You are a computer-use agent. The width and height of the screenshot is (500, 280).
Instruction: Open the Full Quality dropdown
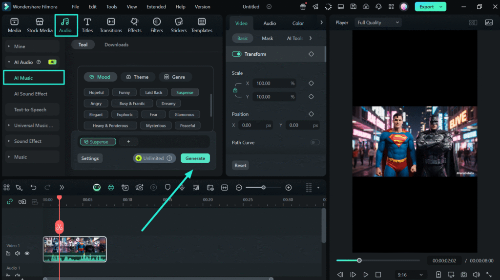378,22
